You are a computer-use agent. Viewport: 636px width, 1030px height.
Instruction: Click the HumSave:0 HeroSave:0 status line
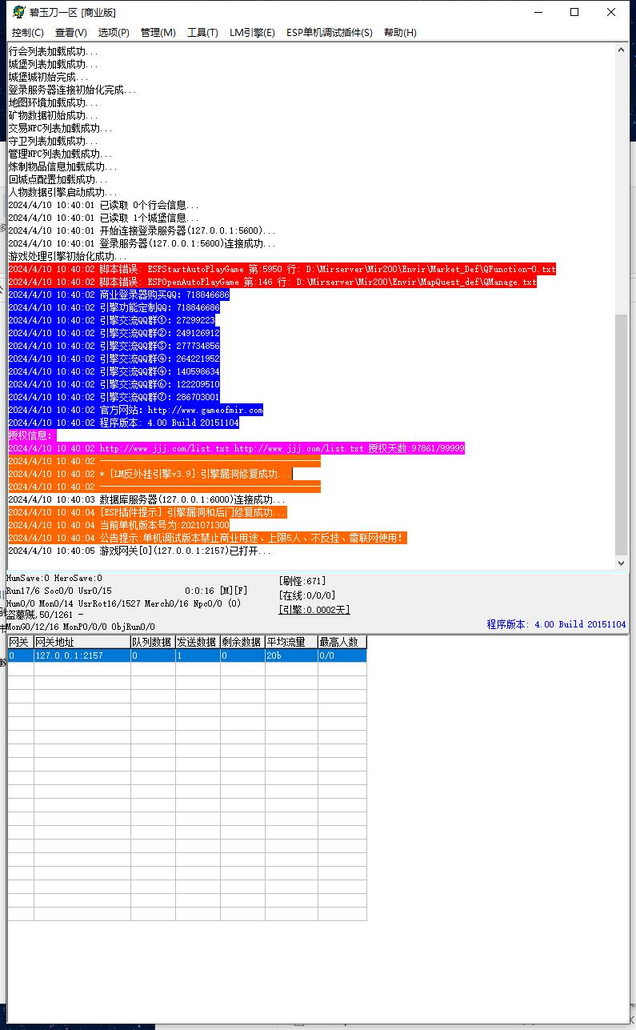click(x=54, y=578)
